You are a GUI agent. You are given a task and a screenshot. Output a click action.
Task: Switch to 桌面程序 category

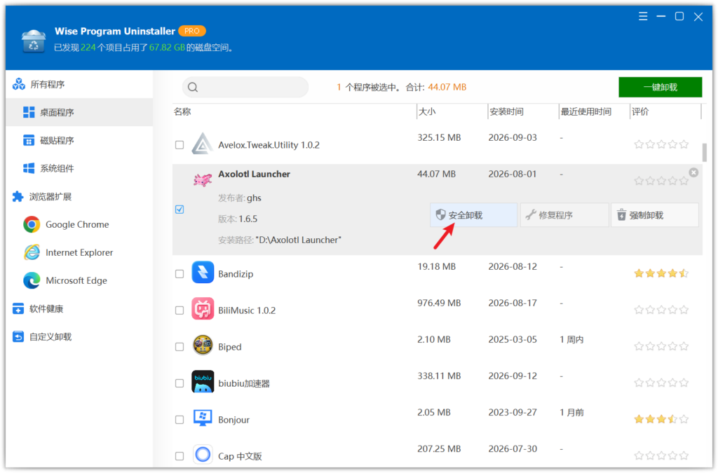79,112
